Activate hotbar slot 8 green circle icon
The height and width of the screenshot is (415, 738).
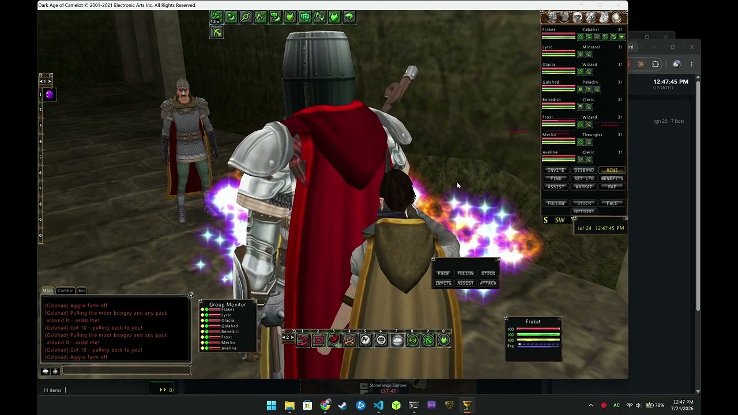point(412,341)
